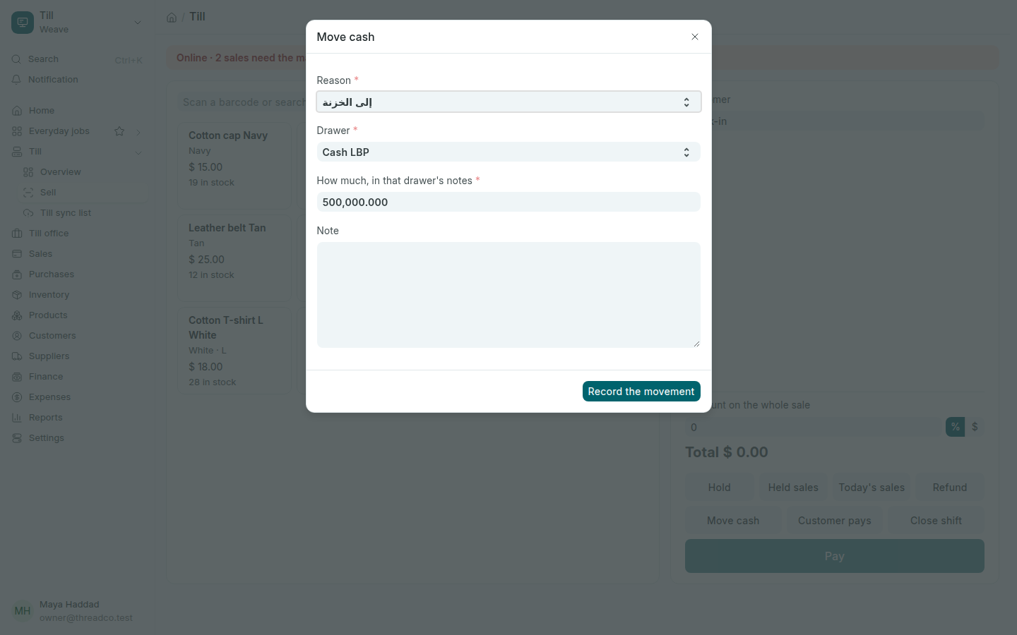1017x635 pixels.
Task: Collapse the Till section chevron
Action: tap(138, 152)
